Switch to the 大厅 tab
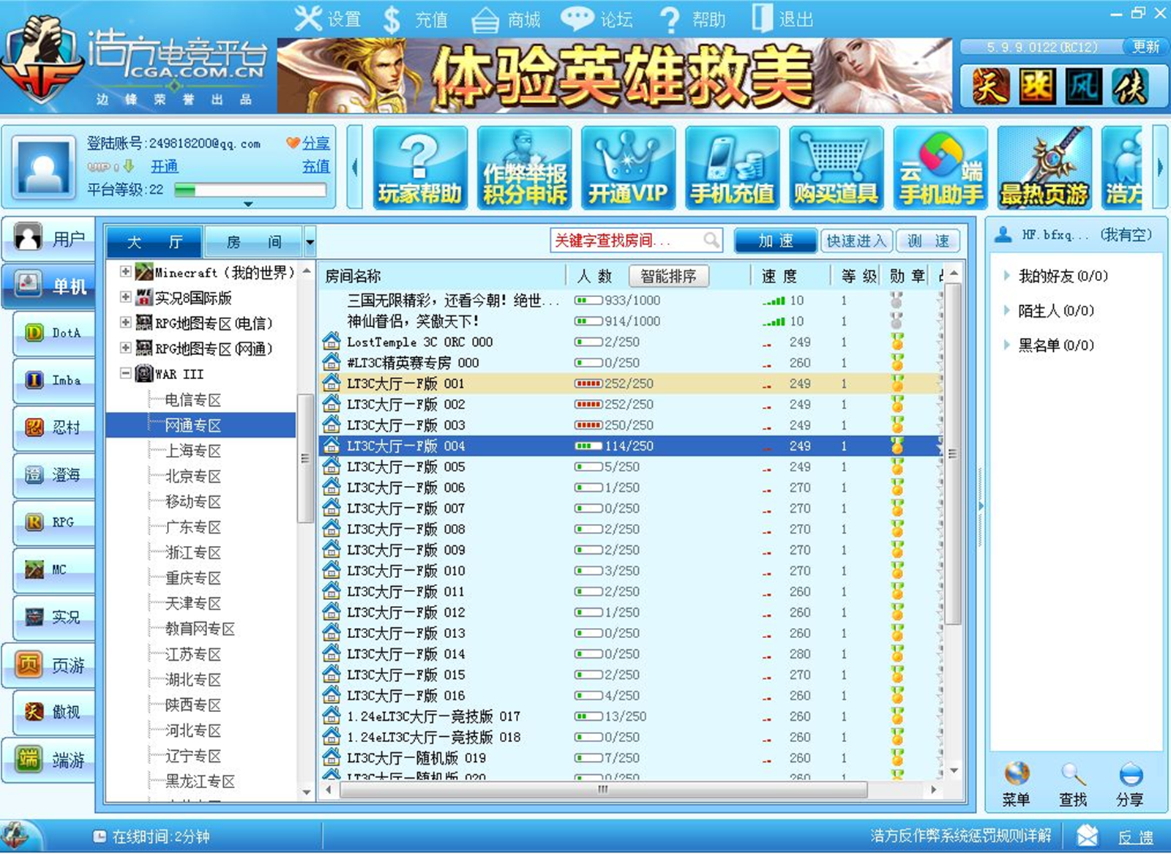This screenshot has width=1171, height=854. [154, 241]
